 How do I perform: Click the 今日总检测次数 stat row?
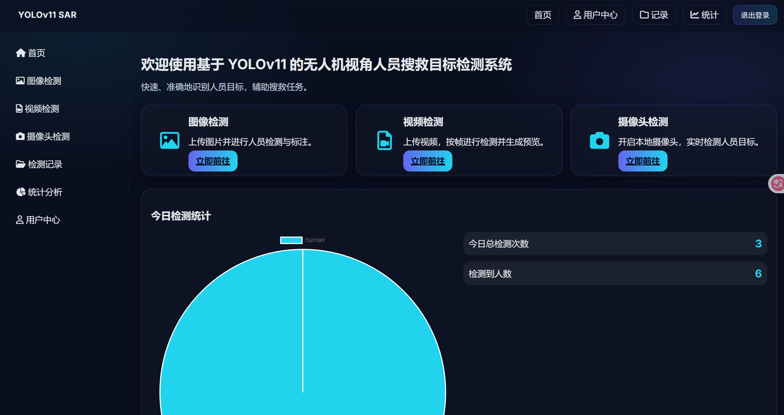coord(615,244)
